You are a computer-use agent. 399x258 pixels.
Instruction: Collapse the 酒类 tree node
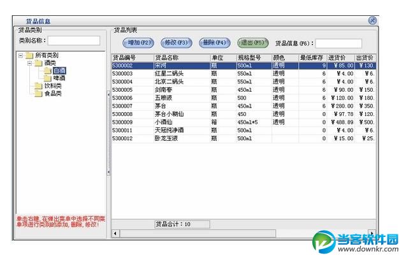click(30, 63)
